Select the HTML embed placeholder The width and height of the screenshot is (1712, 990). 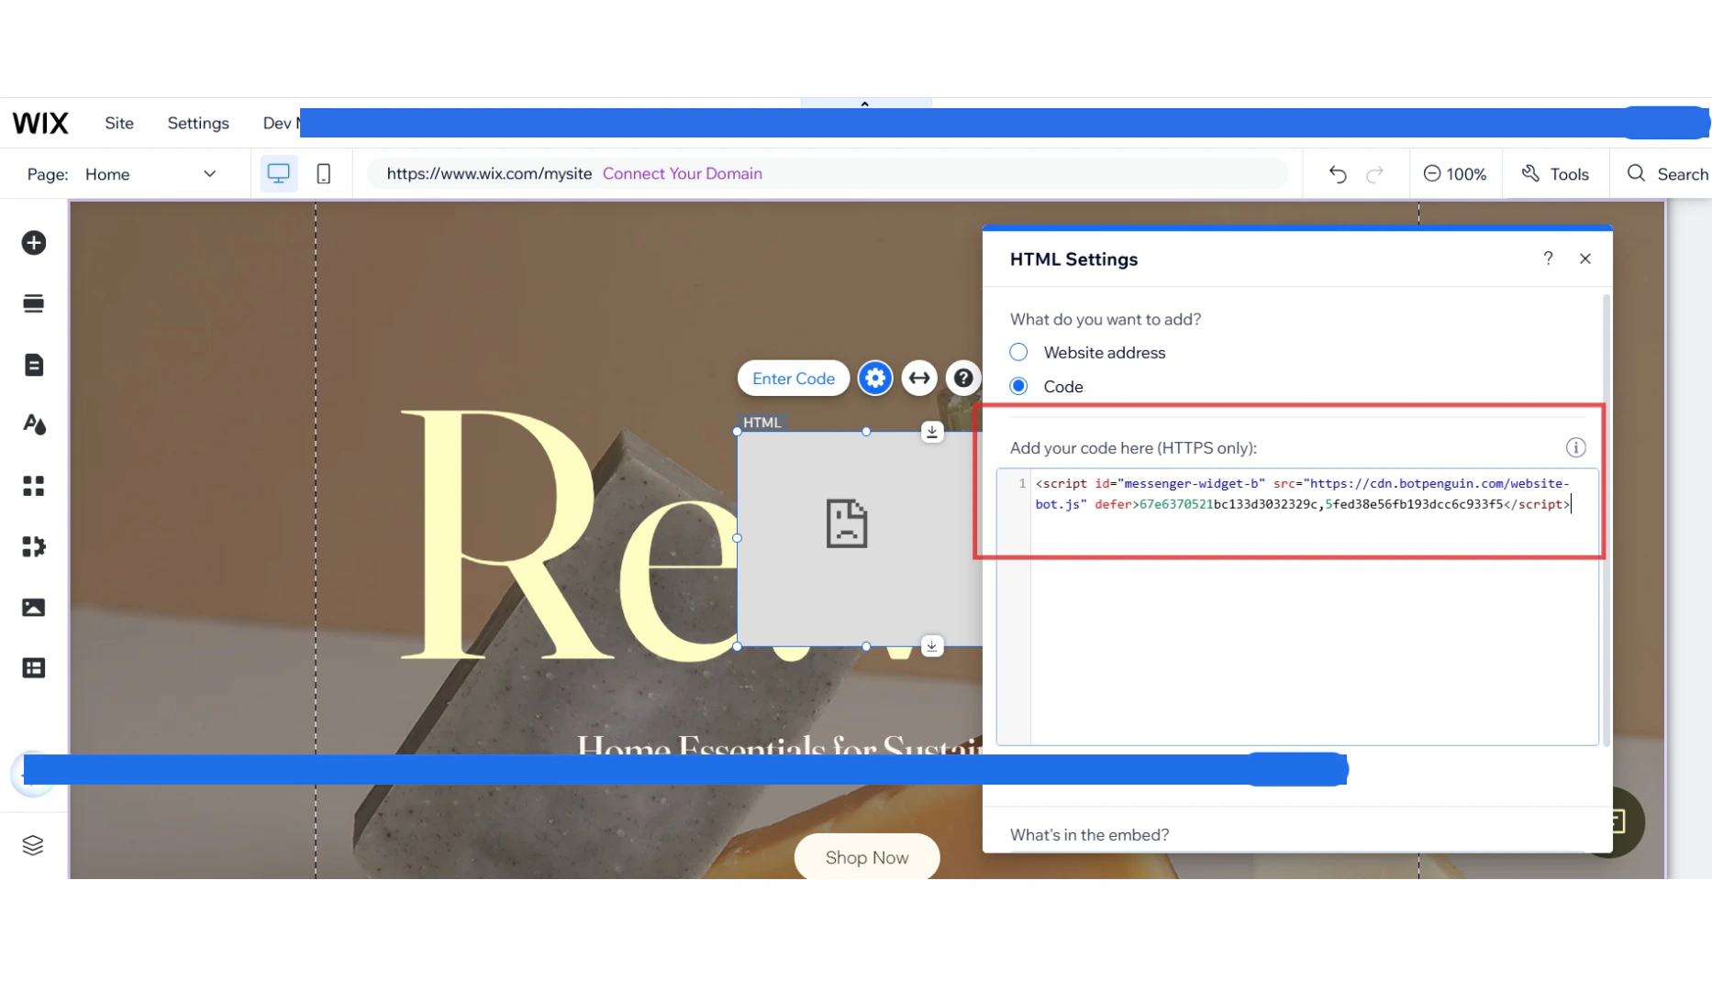pos(860,539)
